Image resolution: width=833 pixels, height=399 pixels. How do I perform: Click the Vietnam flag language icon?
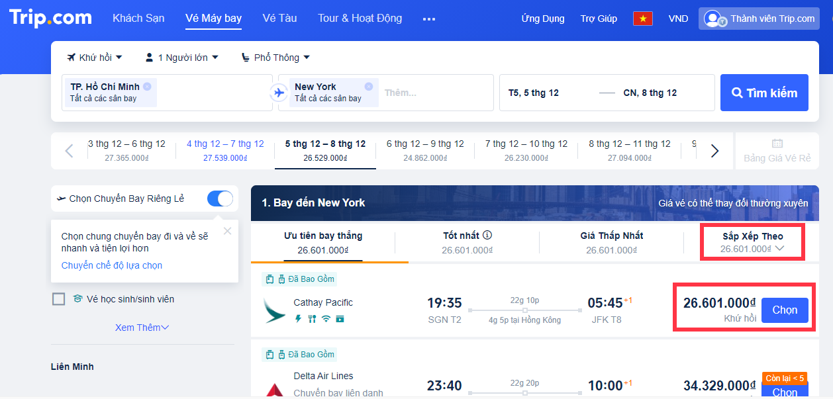pyautogui.click(x=642, y=19)
